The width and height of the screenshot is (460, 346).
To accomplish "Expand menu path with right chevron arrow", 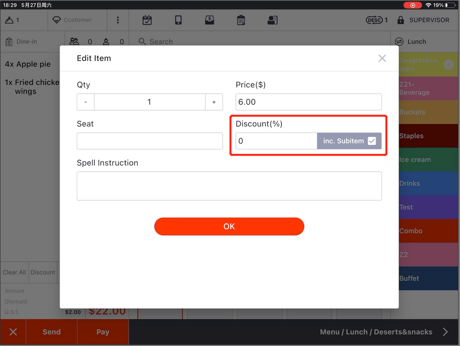I will [445, 332].
